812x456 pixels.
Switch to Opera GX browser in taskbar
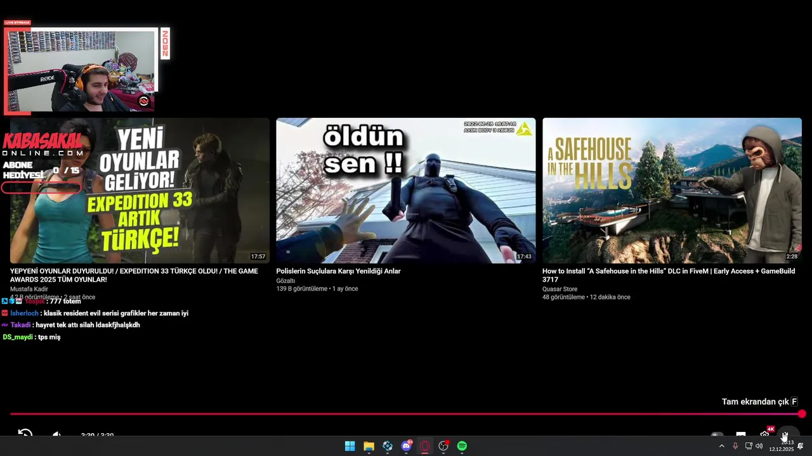[425, 446]
